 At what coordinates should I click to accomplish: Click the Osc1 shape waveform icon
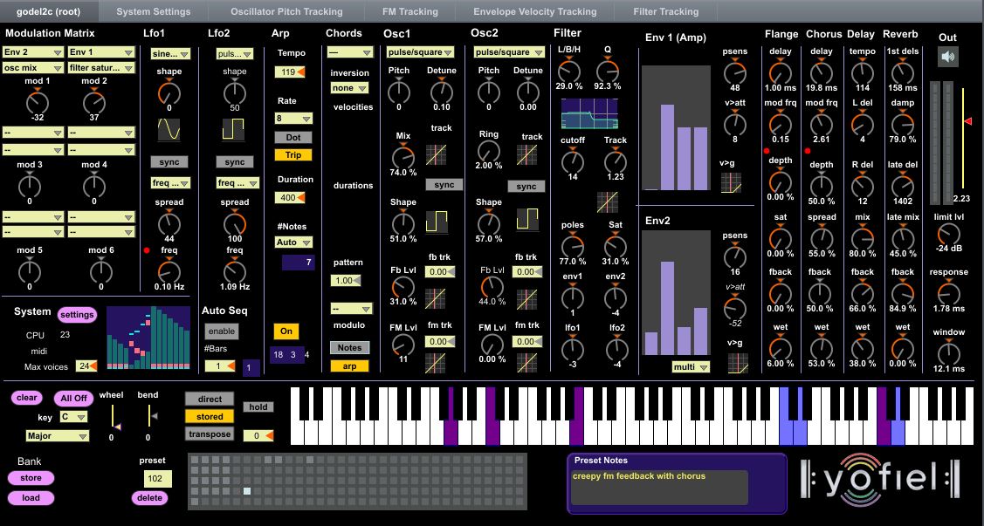[437, 222]
